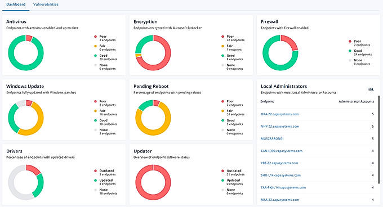Click the Pending Reboot Fair legend dot
Screen dimensions: 383x207
tap(222, 111)
